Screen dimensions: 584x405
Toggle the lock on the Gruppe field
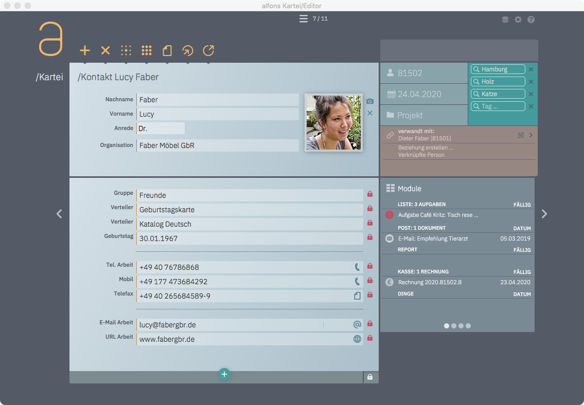click(x=369, y=194)
